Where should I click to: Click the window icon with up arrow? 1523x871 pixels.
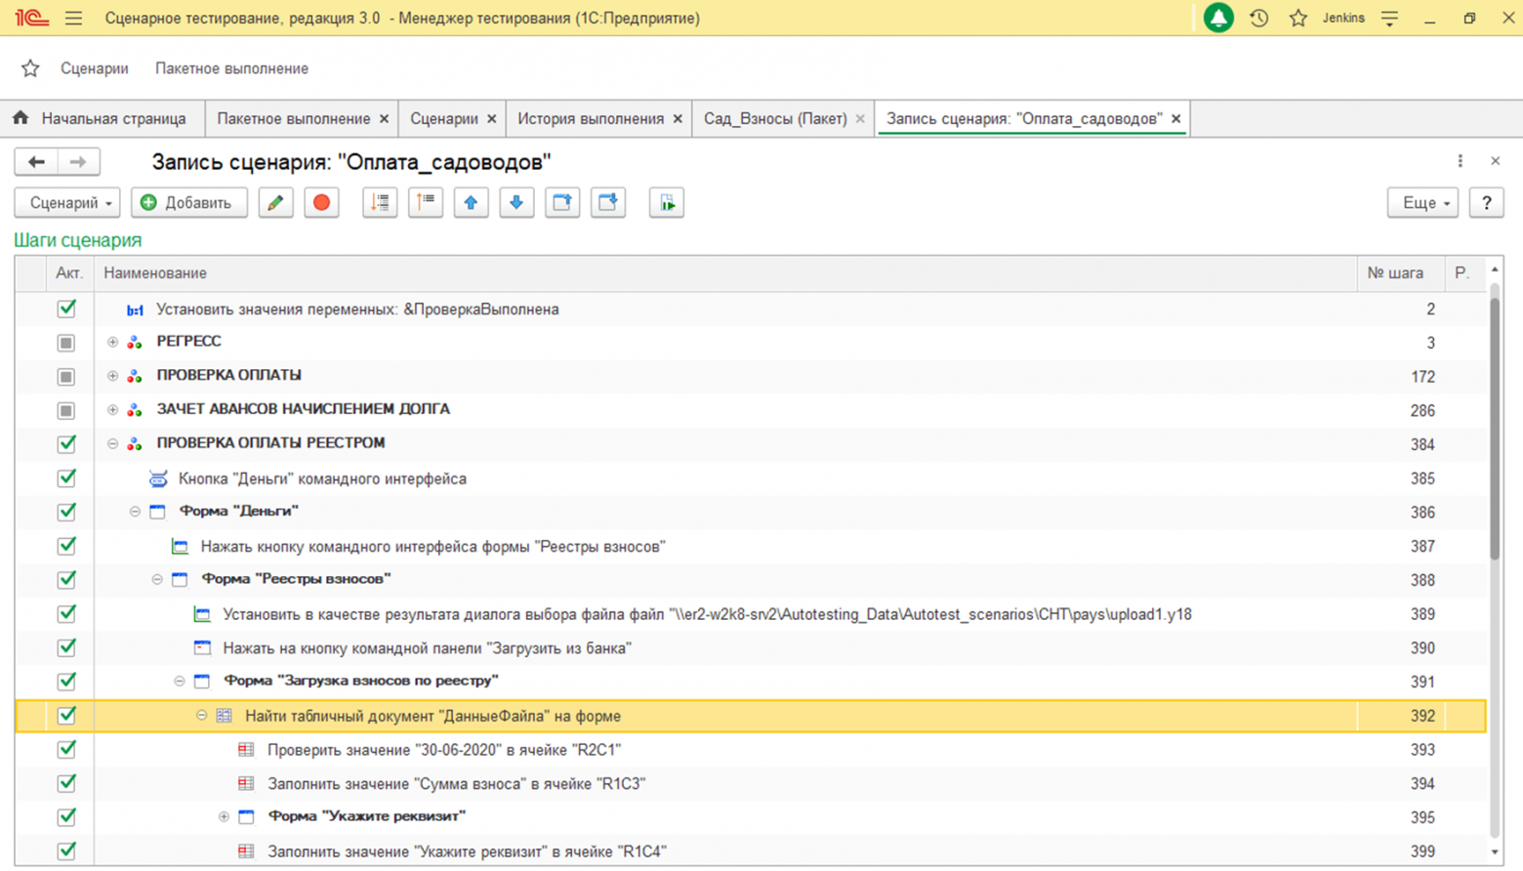point(562,203)
